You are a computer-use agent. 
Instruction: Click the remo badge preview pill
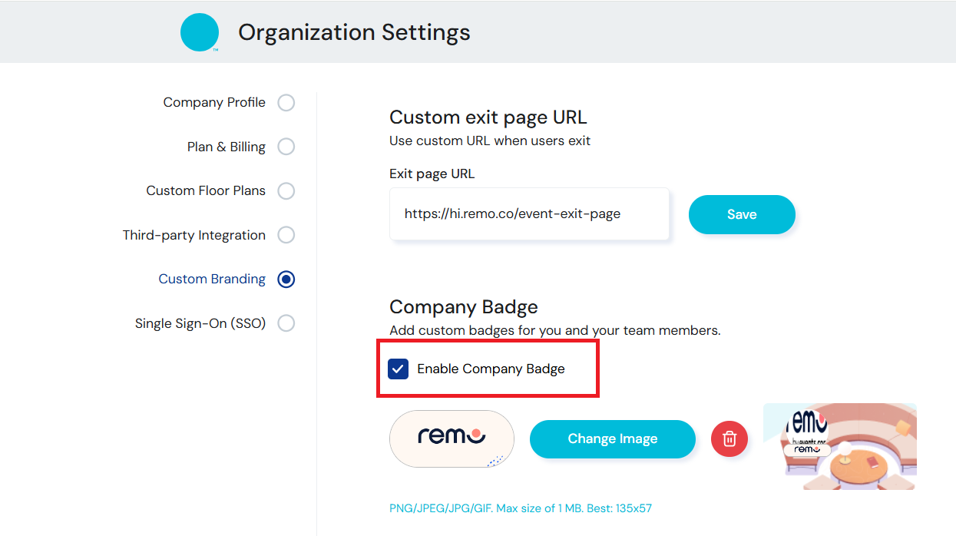[452, 438]
